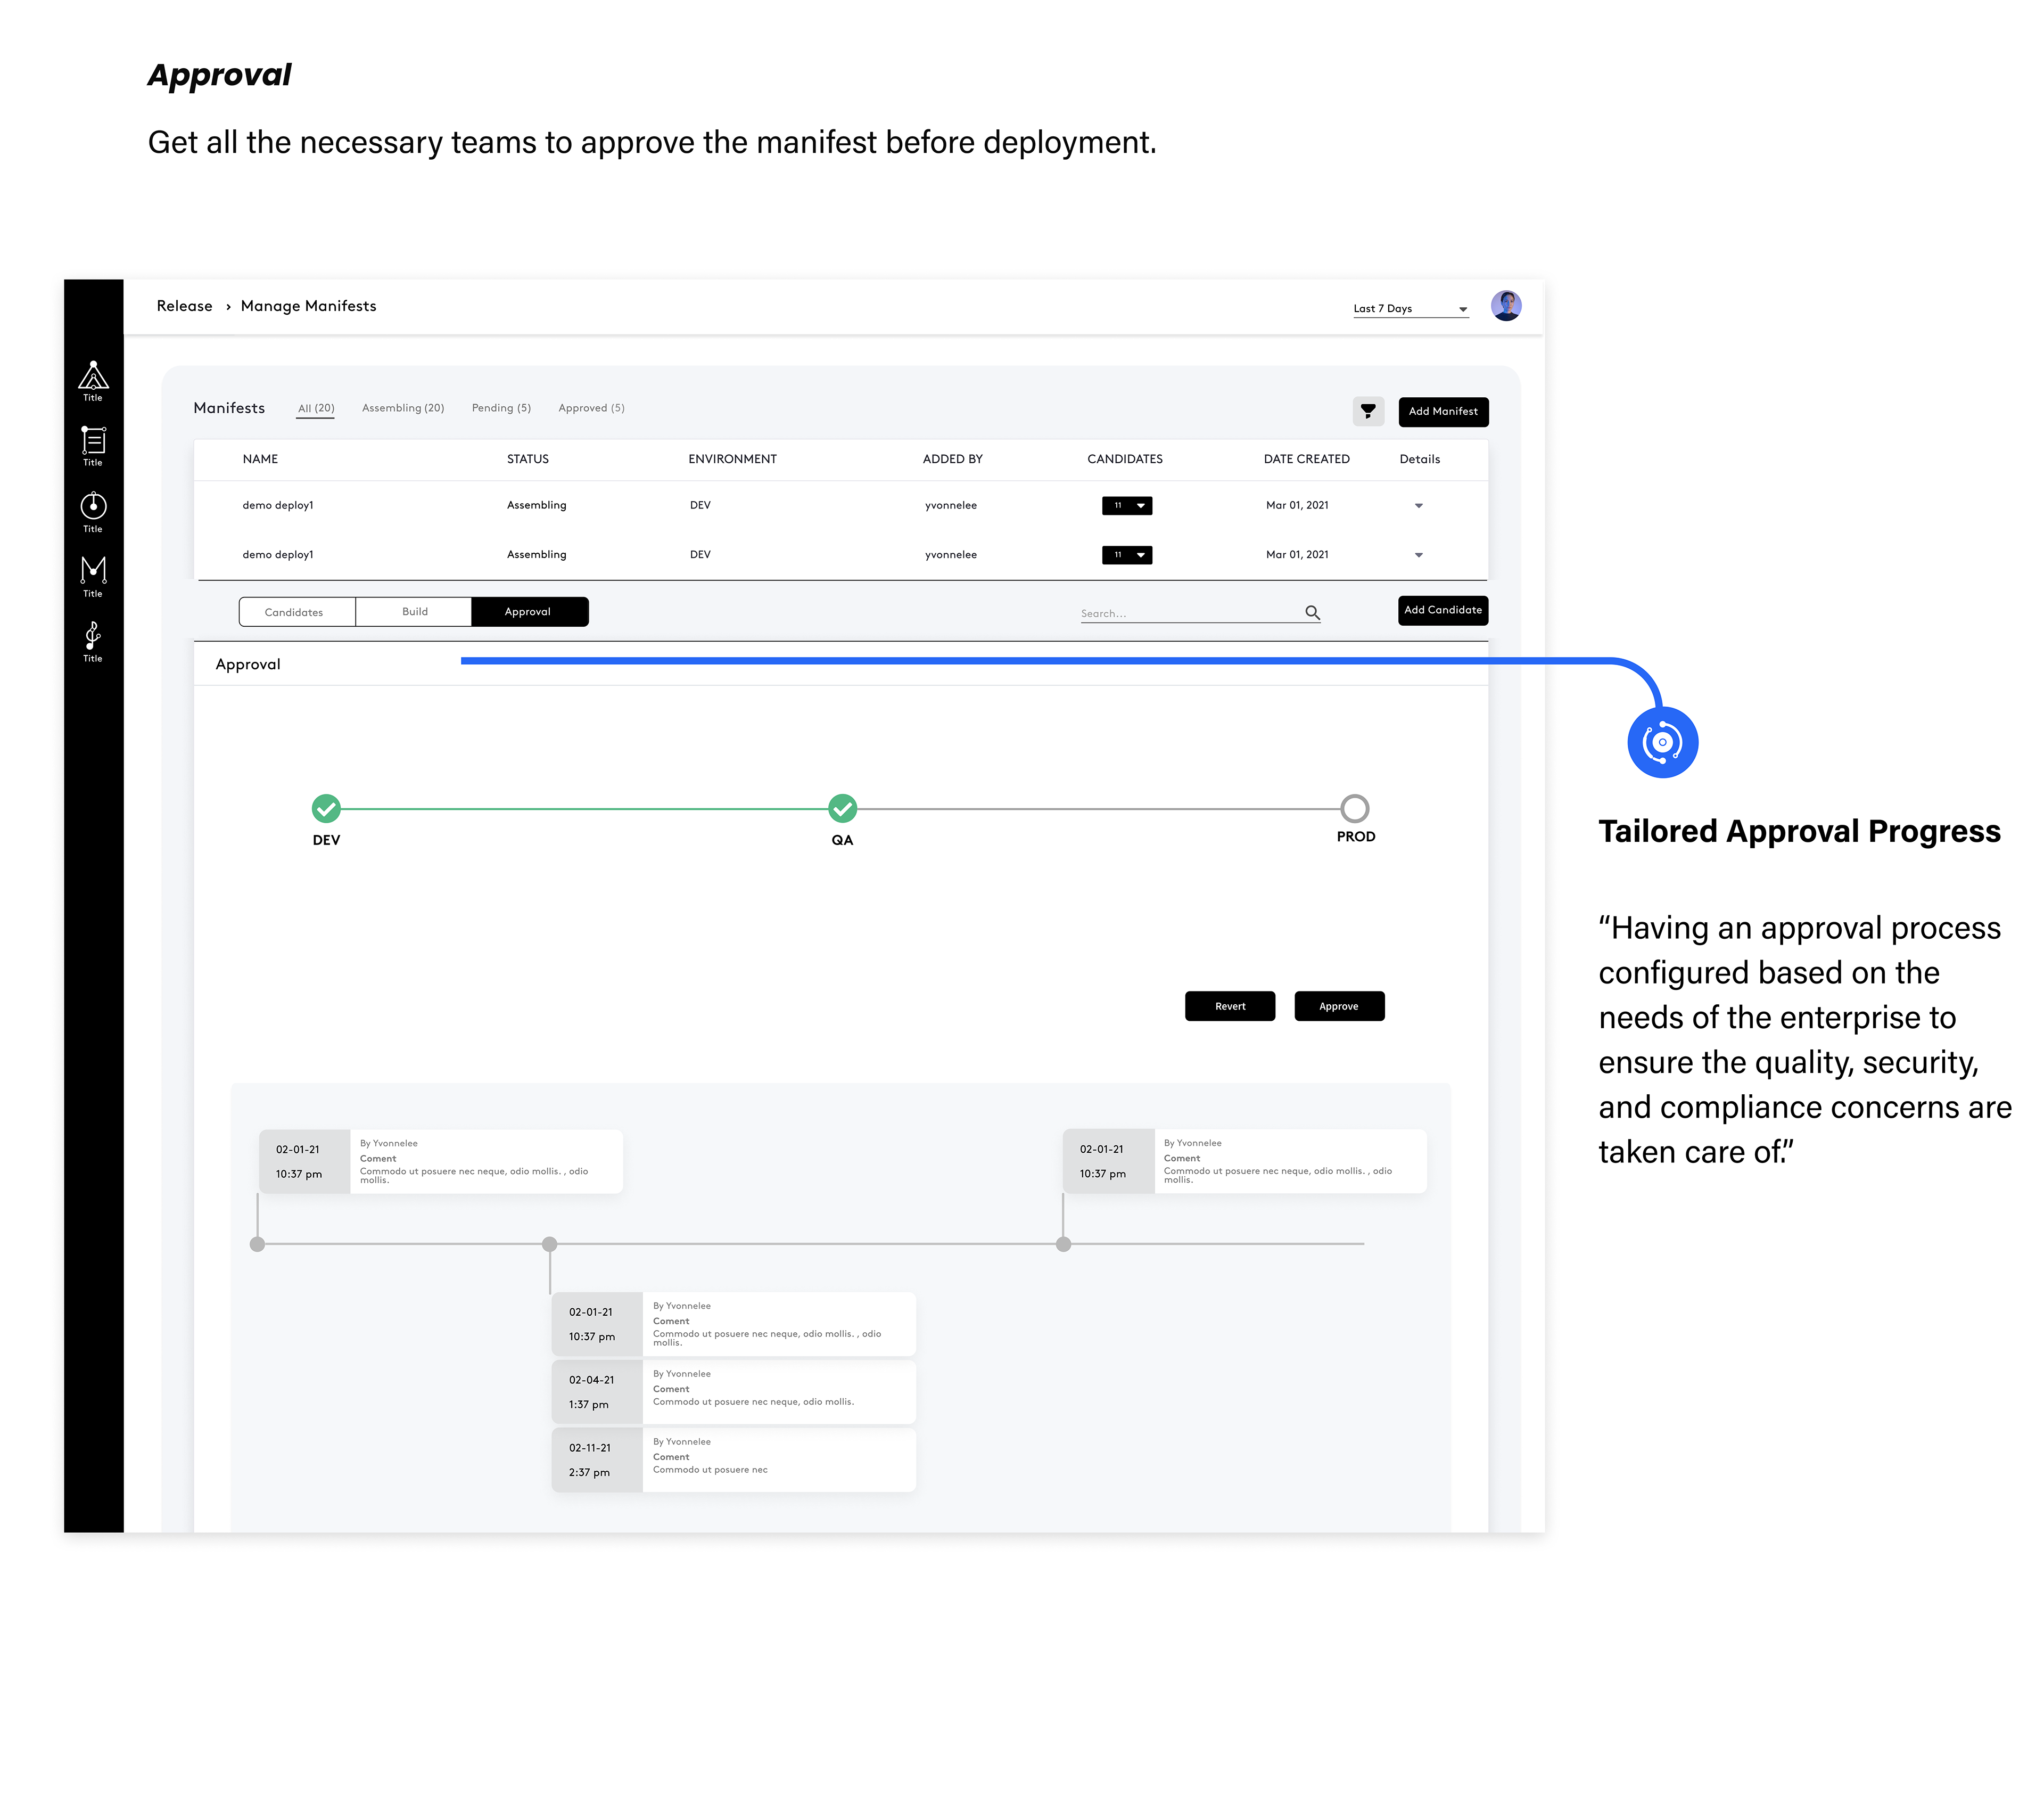Image resolution: width=2044 pixels, height=1812 pixels.
Task: Open the list document sidebar icon
Action: pos(93,440)
